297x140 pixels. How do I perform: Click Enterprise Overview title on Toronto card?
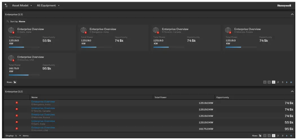click(175, 29)
